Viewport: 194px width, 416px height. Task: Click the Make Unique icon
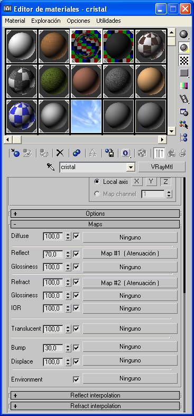coord(93,153)
